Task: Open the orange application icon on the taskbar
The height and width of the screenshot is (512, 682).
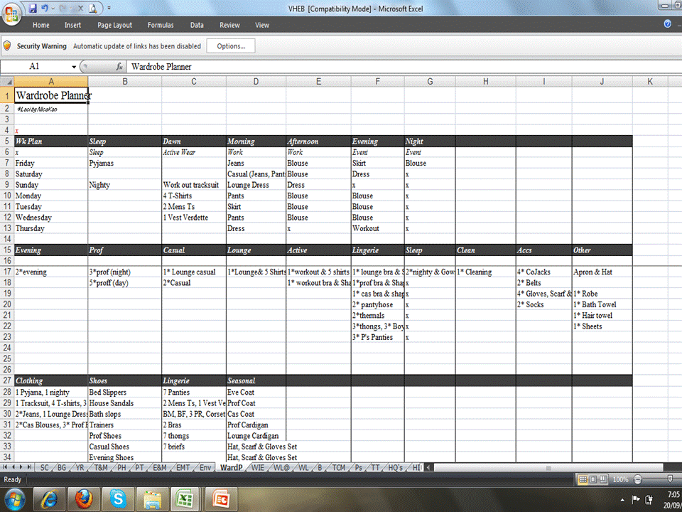Action: (221, 499)
